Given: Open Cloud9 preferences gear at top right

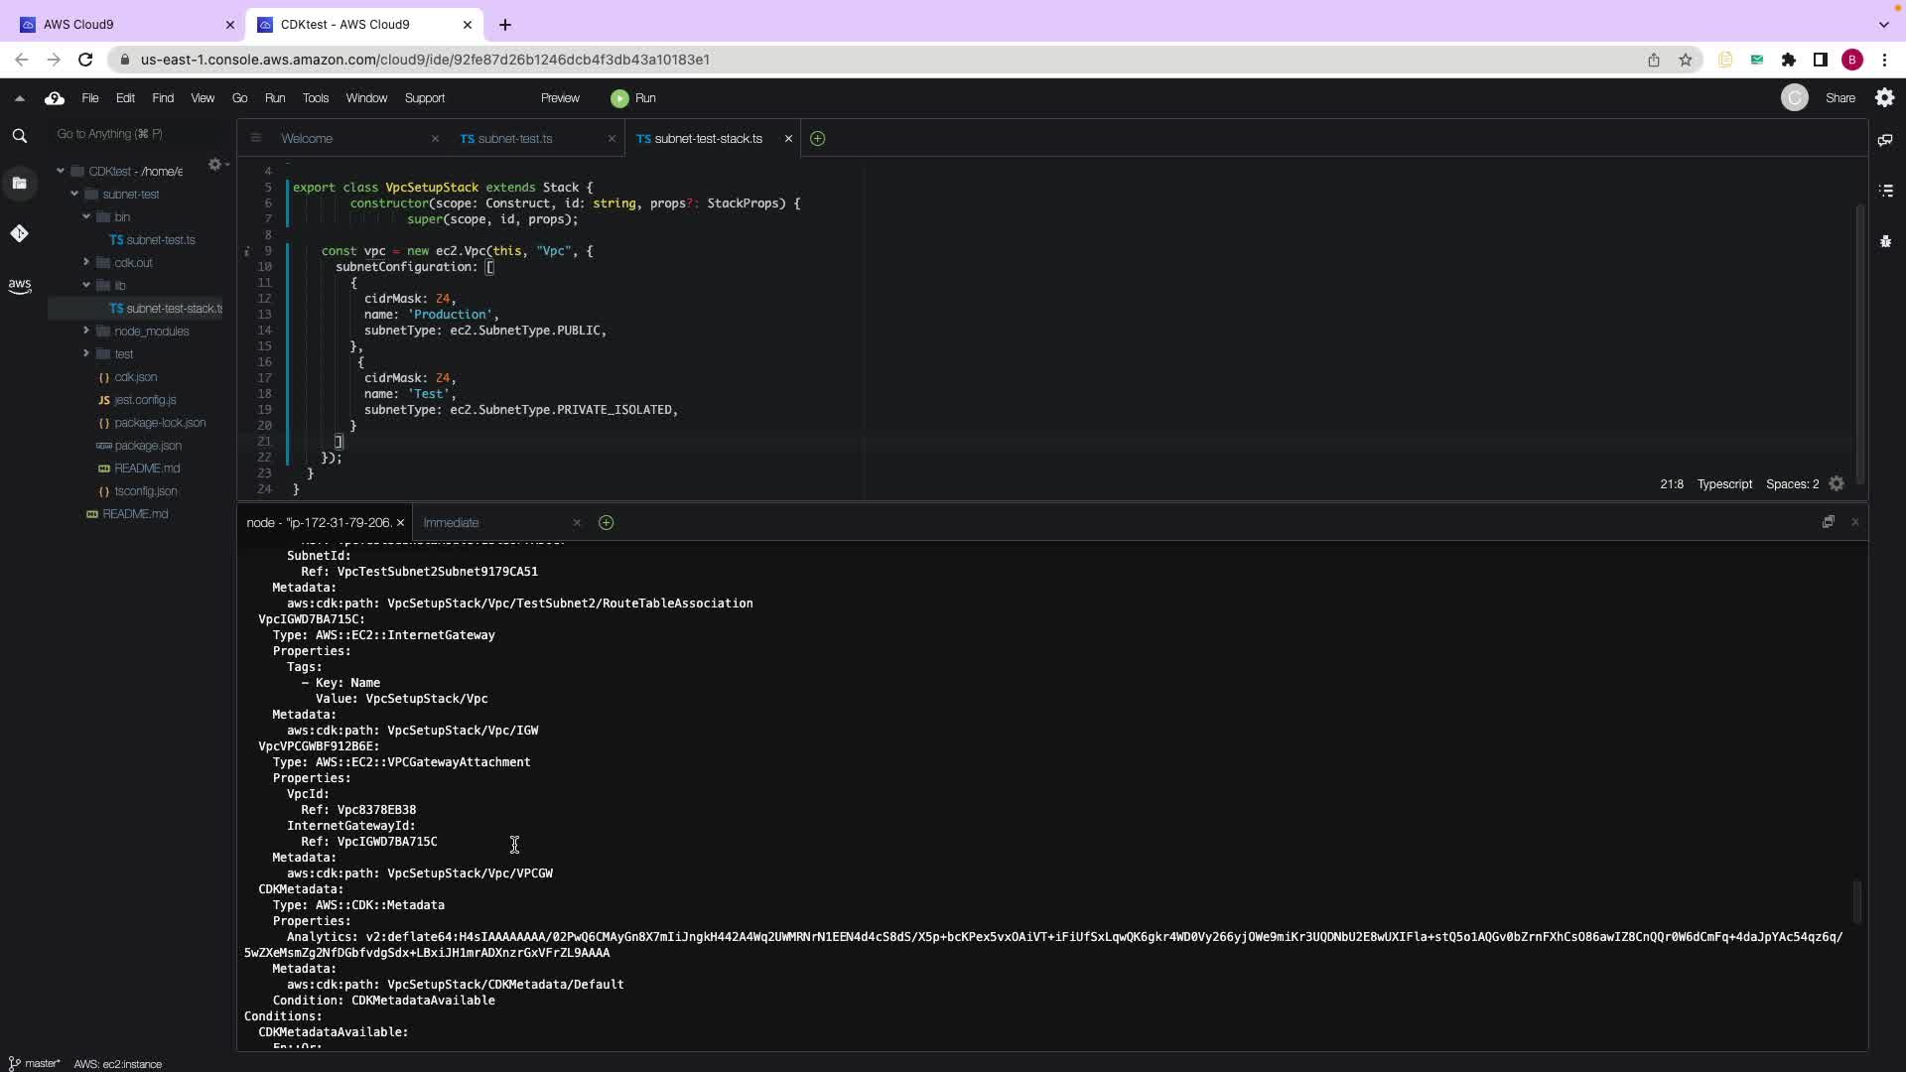Looking at the screenshot, I should pos(1884,97).
